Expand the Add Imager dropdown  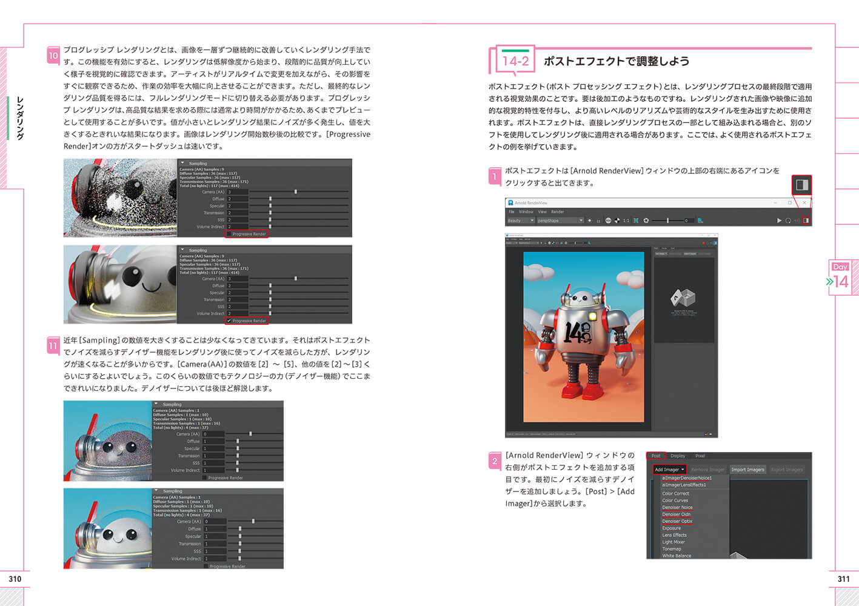tap(669, 470)
